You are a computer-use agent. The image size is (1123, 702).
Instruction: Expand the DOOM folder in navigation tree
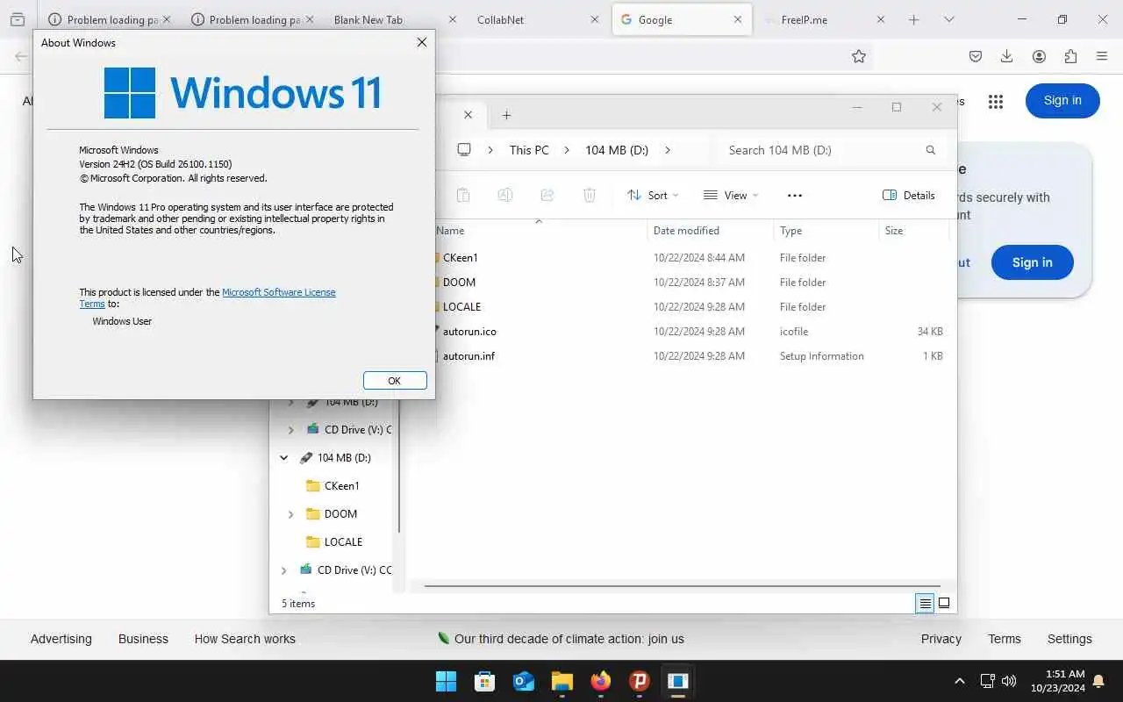290,513
